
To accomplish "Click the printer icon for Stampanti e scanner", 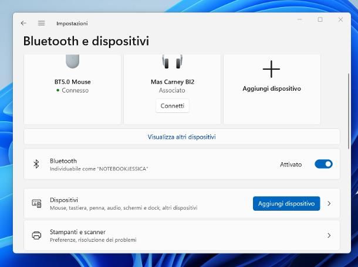I will click(36, 235).
